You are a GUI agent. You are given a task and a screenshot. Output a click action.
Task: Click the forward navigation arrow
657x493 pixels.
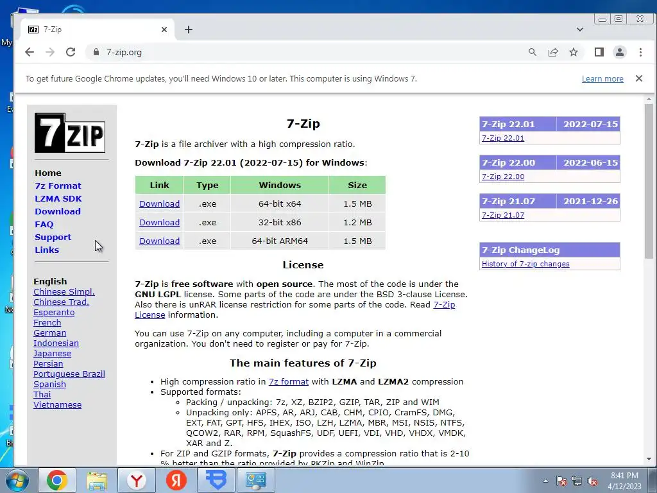coord(50,52)
